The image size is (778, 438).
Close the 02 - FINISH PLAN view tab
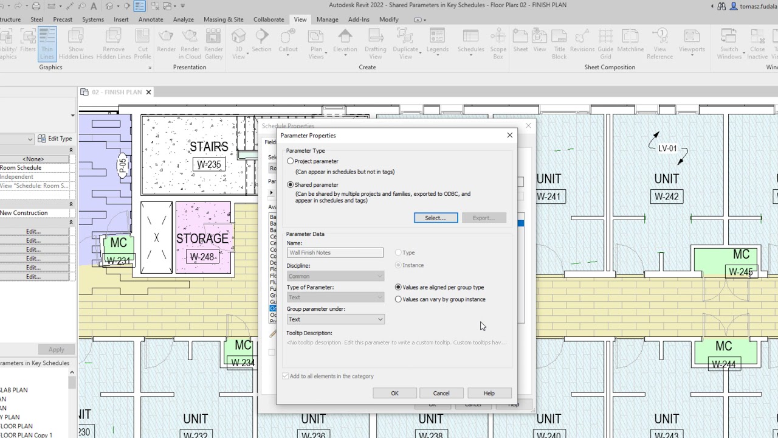[x=148, y=92]
